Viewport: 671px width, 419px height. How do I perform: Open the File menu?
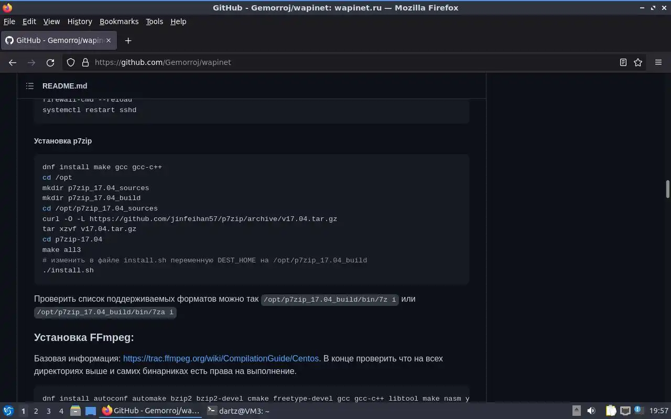pyautogui.click(x=9, y=21)
